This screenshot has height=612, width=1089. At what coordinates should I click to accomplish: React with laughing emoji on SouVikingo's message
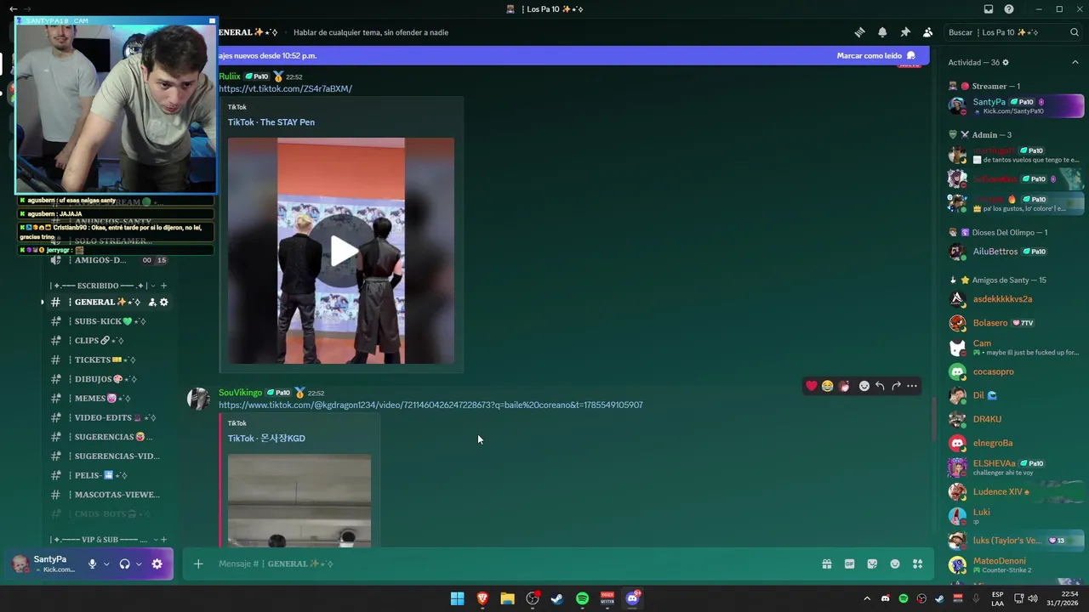[828, 386]
